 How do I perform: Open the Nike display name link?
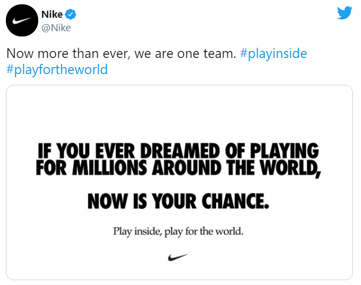[52, 14]
